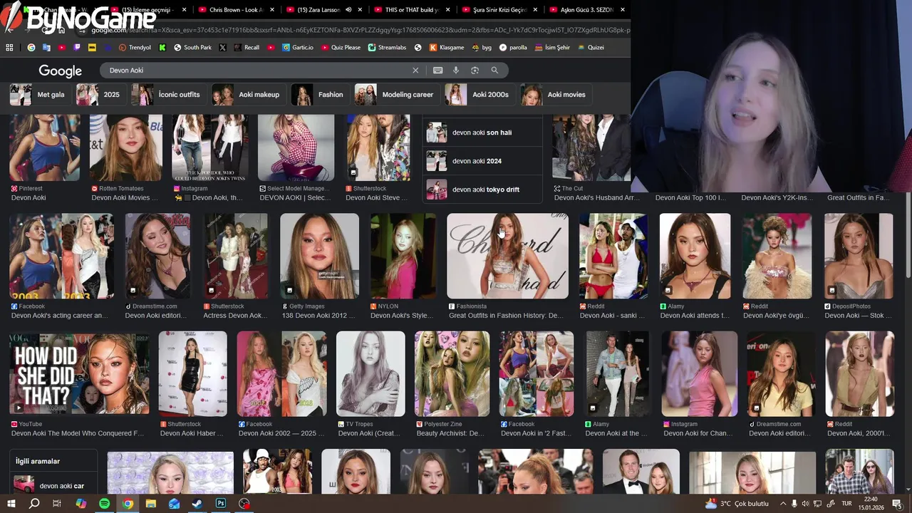Open the byg bookmark
The width and height of the screenshot is (912, 513).
click(x=482, y=47)
